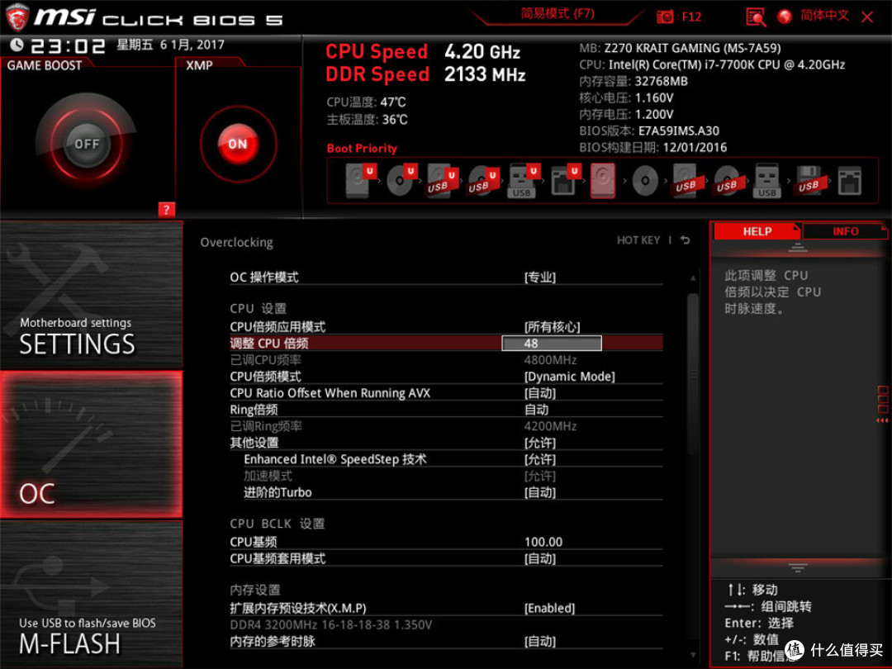This screenshot has height=669, width=892.
Task: Select the UEFI CD/DVD boot device icon
Action: (401, 180)
